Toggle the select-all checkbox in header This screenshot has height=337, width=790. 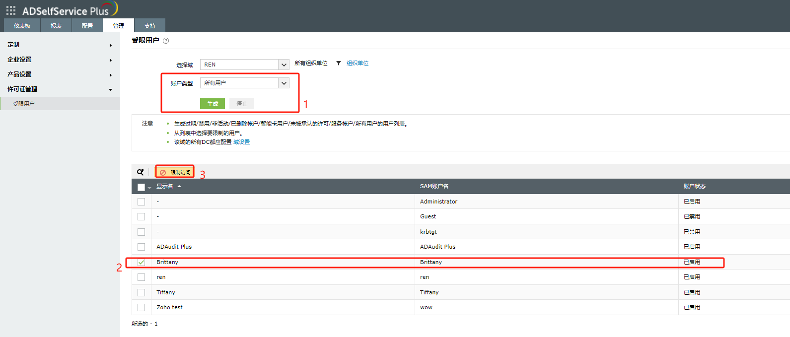coord(142,187)
